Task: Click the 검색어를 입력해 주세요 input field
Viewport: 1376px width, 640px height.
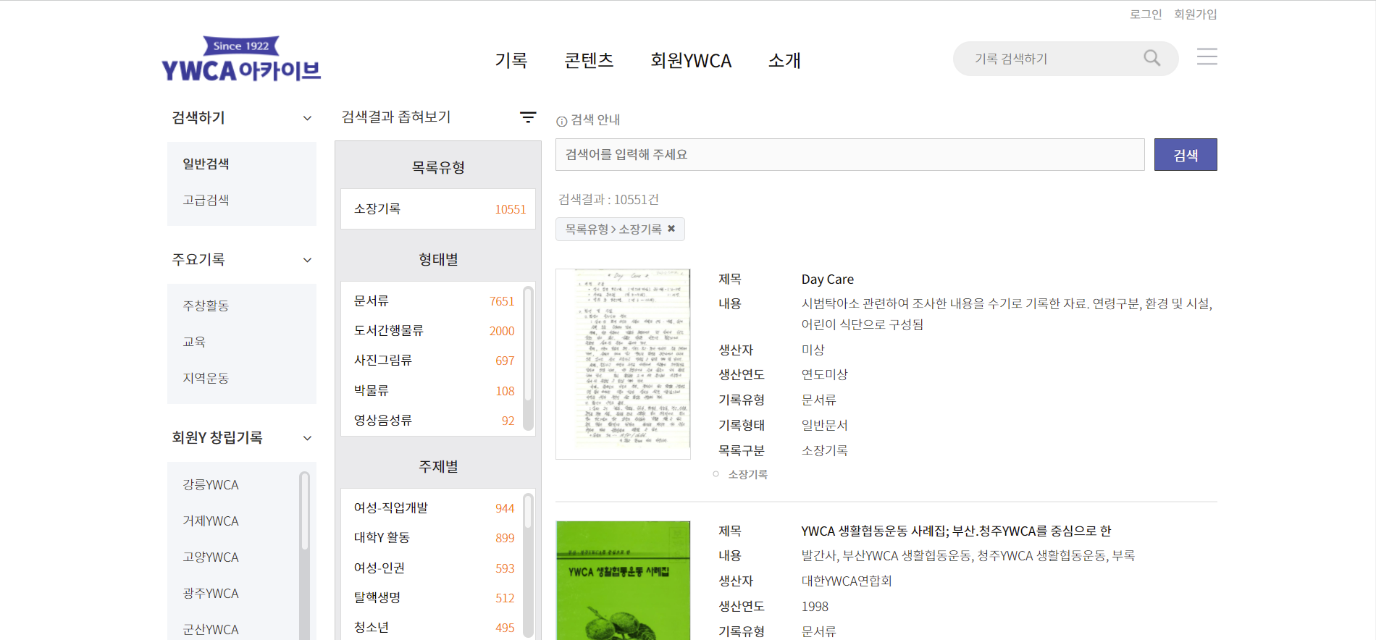Action: click(x=849, y=155)
